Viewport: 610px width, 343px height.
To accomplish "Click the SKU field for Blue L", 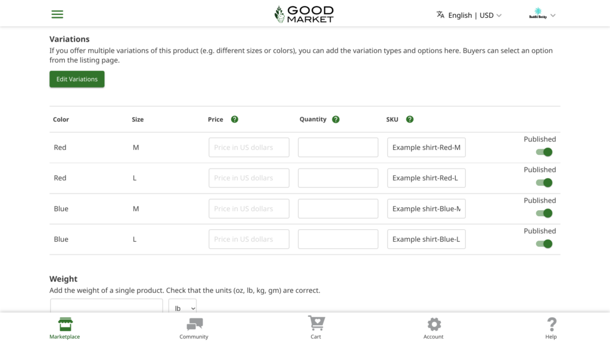I will pos(426,239).
